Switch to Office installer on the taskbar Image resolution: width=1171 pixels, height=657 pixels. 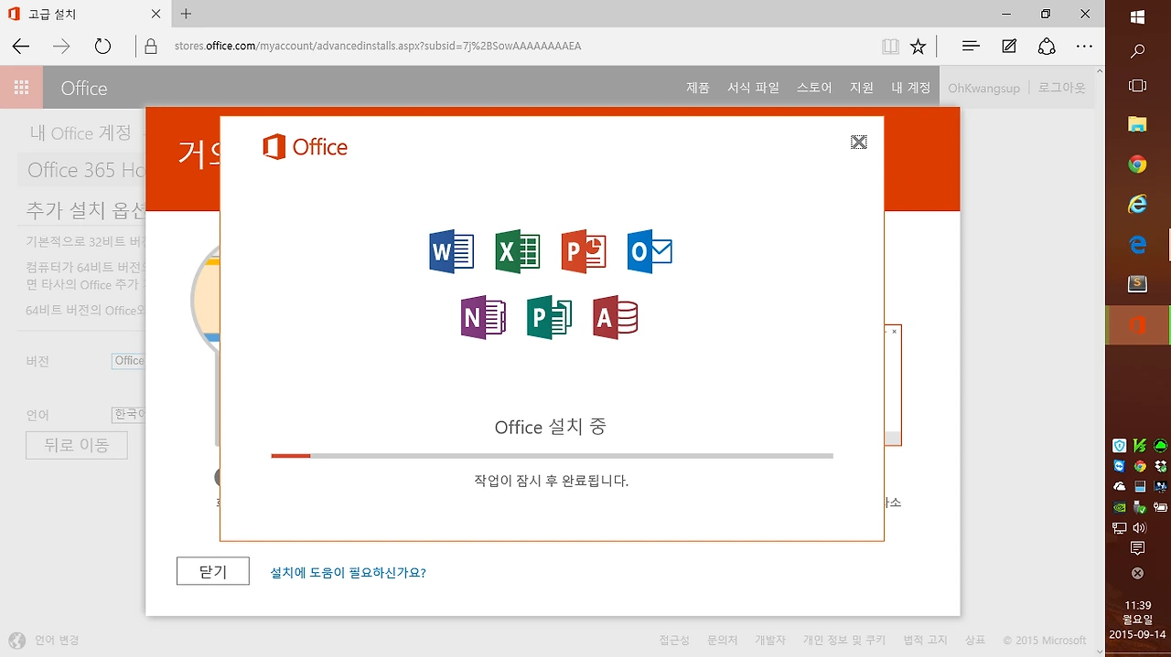click(1138, 325)
